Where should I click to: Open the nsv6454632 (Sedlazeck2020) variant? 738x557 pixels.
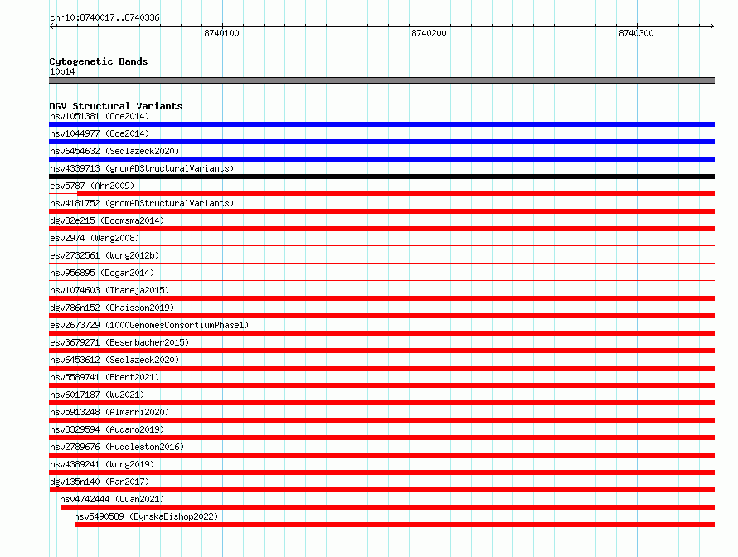[x=114, y=151]
